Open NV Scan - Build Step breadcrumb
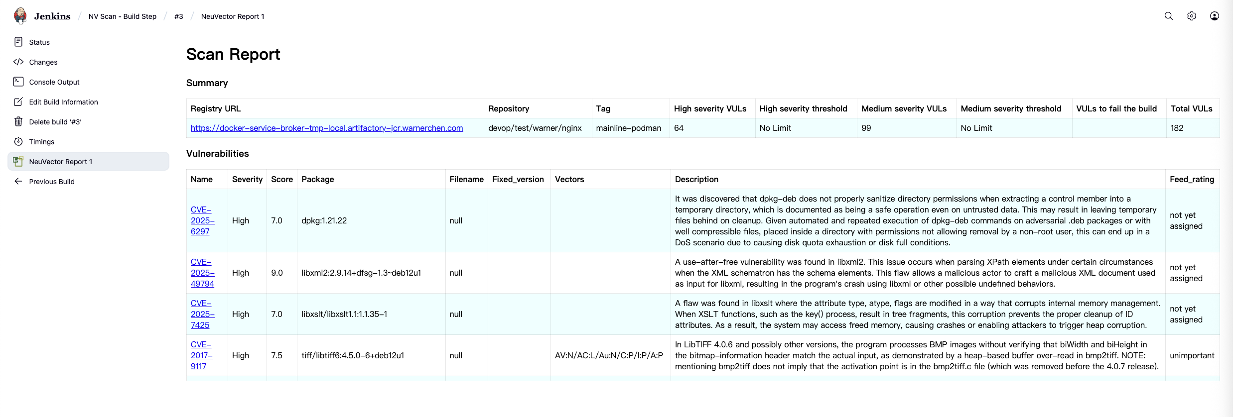This screenshot has height=417, width=1233. coord(122,16)
